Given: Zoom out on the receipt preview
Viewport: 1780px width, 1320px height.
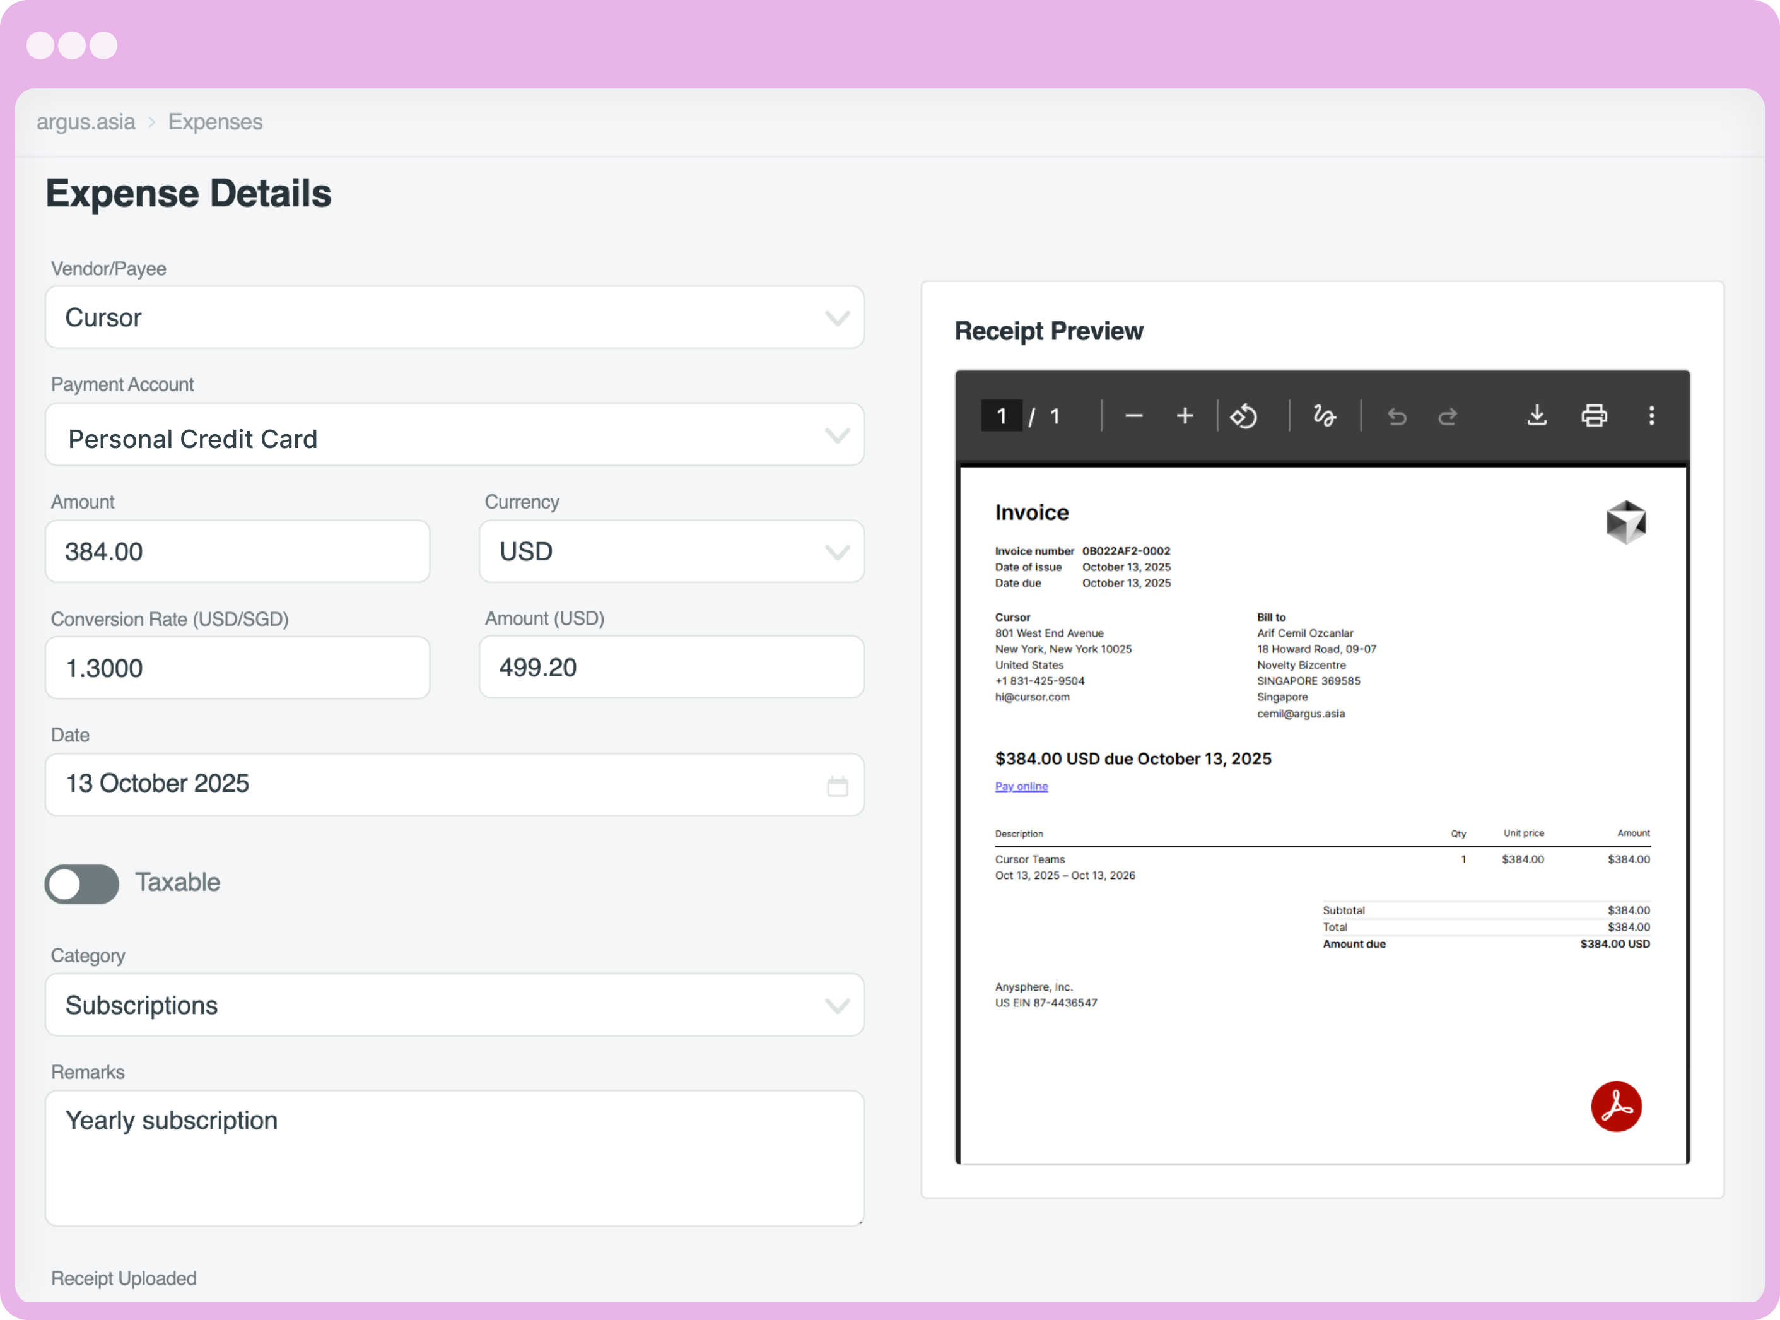Looking at the screenshot, I should pyautogui.click(x=1133, y=415).
